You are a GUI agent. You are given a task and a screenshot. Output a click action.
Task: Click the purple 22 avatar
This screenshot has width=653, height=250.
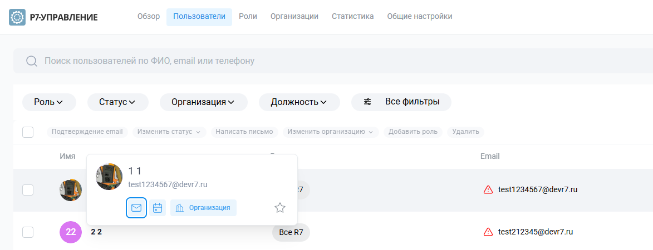pyautogui.click(x=71, y=232)
